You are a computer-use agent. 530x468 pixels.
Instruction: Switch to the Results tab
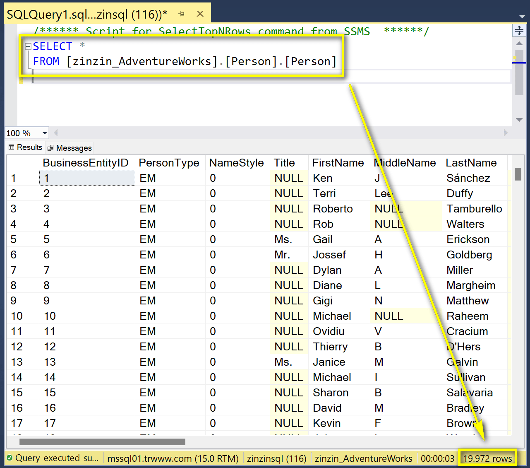(25, 147)
